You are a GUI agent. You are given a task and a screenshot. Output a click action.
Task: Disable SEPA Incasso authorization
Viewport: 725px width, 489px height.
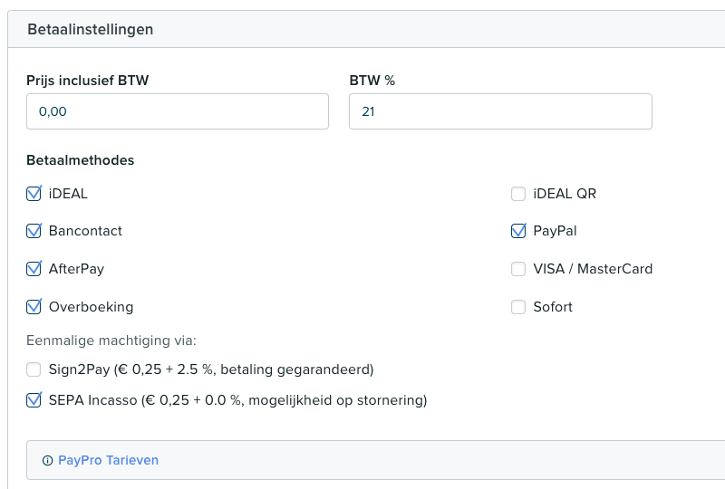(34, 399)
